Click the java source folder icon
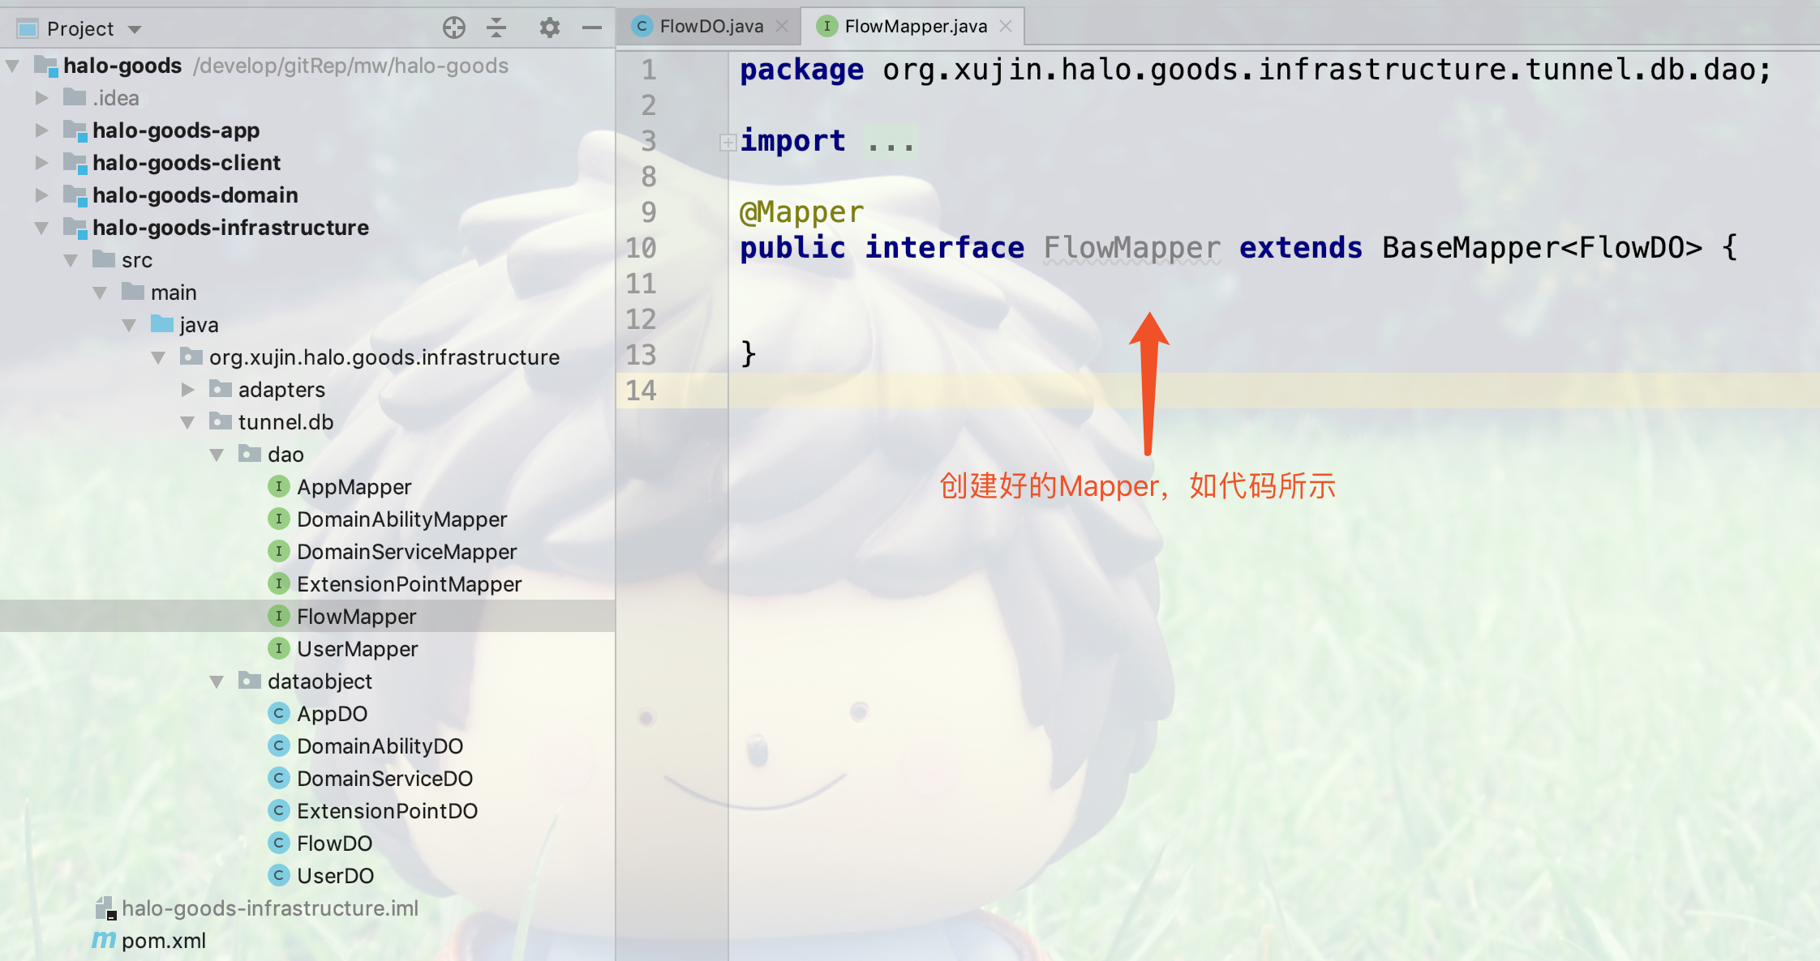Viewport: 1820px width, 961px height. 162,324
